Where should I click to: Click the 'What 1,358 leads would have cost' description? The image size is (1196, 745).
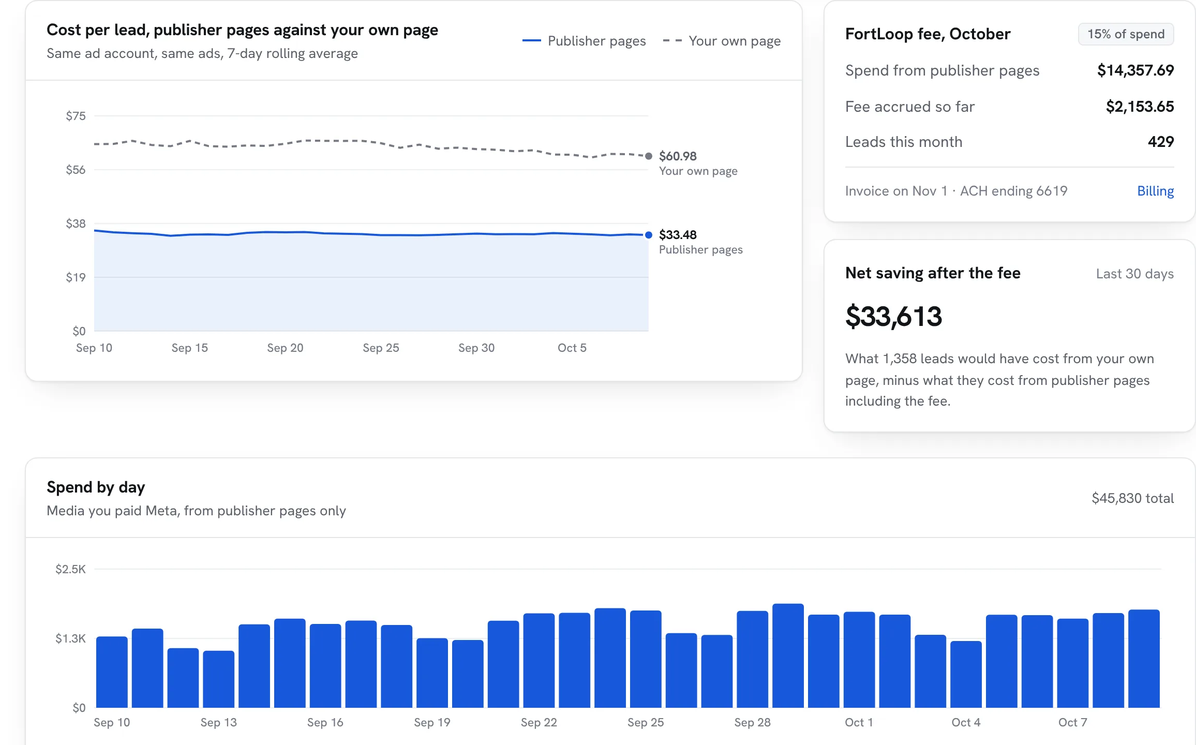(x=999, y=380)
